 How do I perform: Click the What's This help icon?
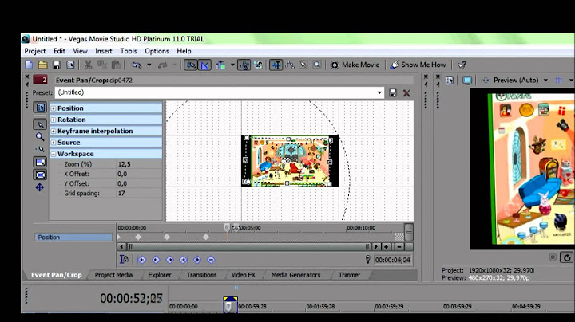pyautogui.click(x=462, y=65)
